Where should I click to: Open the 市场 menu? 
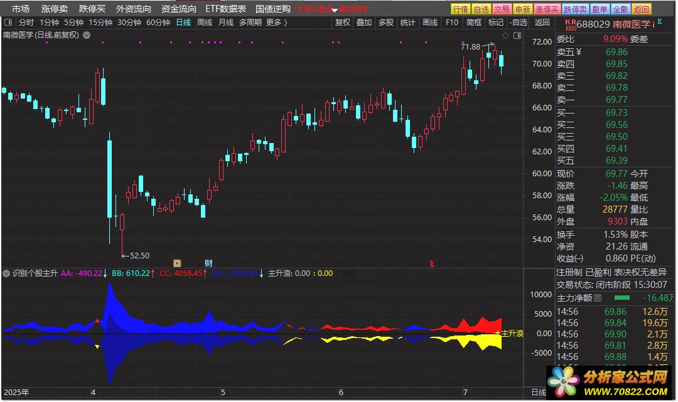(20, 9)
